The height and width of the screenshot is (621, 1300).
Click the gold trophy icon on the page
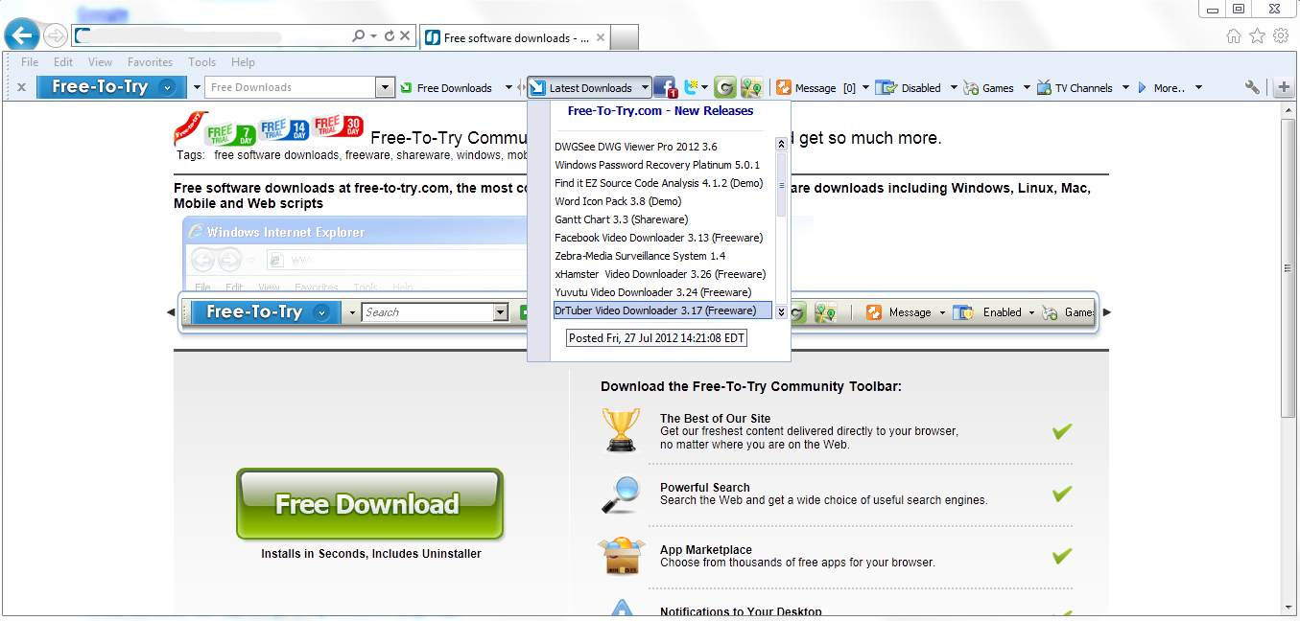621,429
